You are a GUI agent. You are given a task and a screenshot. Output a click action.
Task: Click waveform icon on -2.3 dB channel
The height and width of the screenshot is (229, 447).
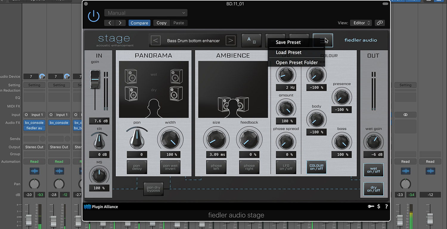[406, 171]
